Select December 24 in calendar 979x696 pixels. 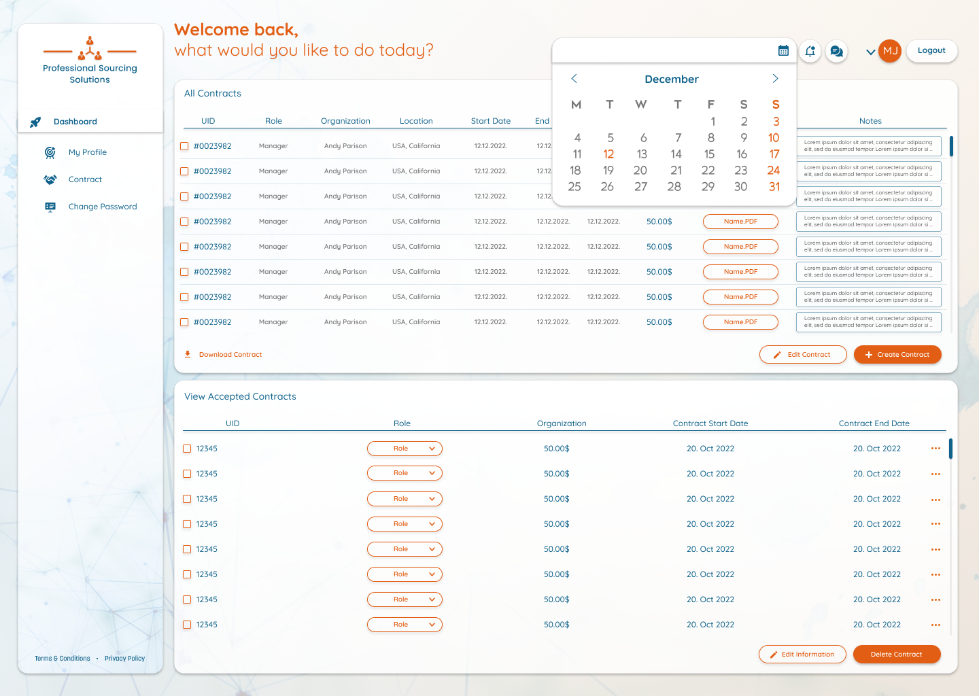tap(774, 171)
